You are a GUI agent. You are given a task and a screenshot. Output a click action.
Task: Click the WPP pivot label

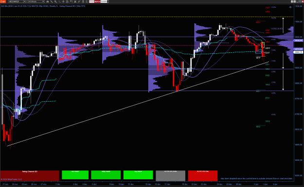pos(268,48)
